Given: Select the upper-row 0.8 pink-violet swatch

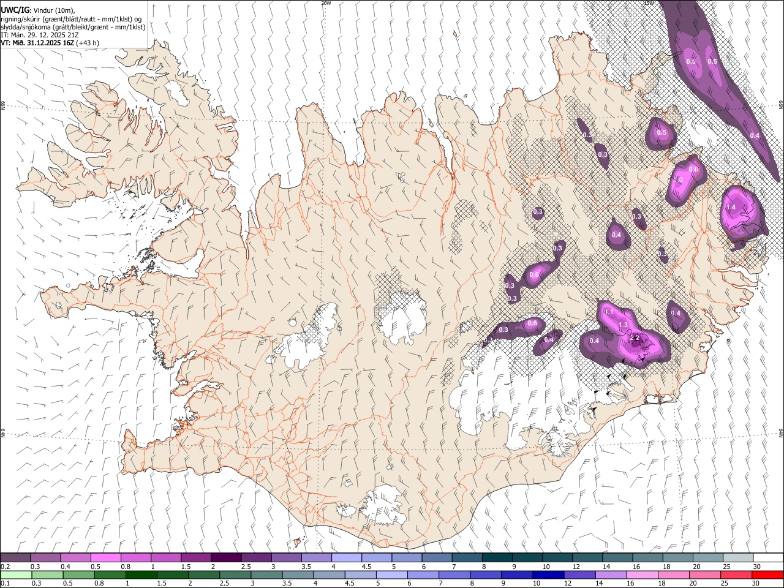Looking at the screenshot, I should click(135, 557).
